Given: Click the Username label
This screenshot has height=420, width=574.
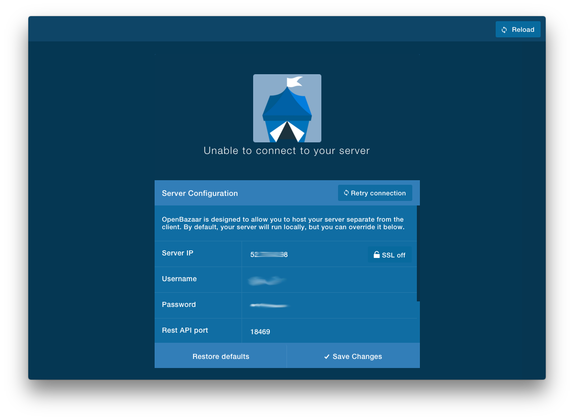Looking at the screenshot, I should point(179,279).
